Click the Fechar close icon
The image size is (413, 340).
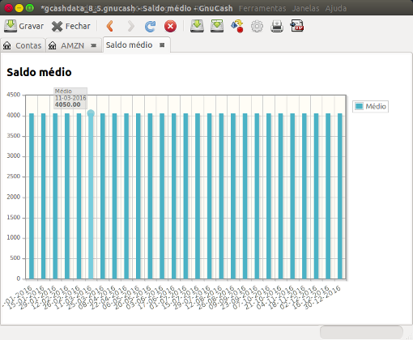click(x=57, y=26)
